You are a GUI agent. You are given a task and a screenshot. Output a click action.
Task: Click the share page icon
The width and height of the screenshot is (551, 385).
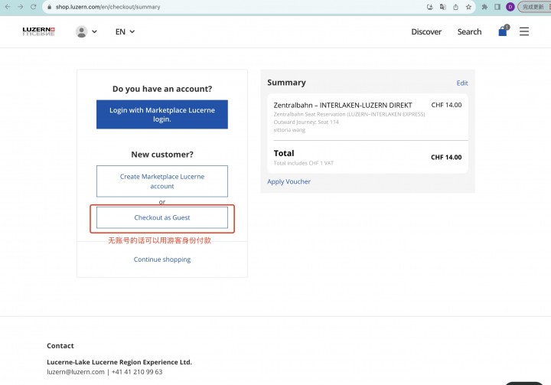[x=456, y=7]
